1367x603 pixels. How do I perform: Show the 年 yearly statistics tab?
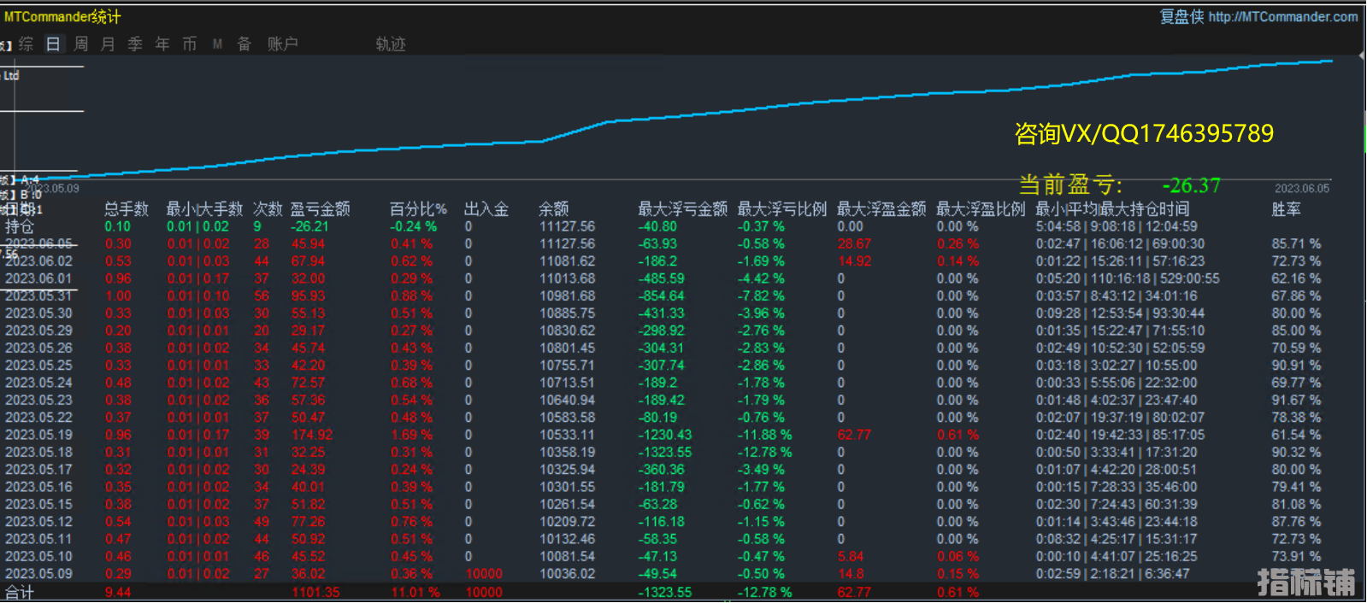pos(162,44)
